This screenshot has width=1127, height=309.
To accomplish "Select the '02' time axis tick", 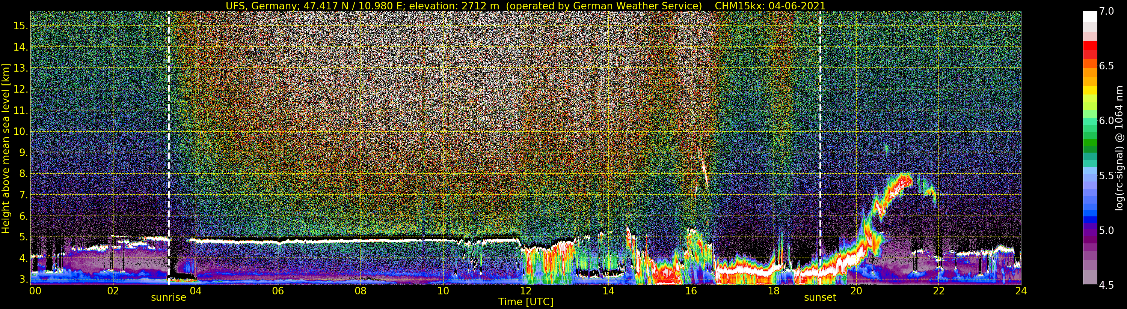I will pos(113,291).
